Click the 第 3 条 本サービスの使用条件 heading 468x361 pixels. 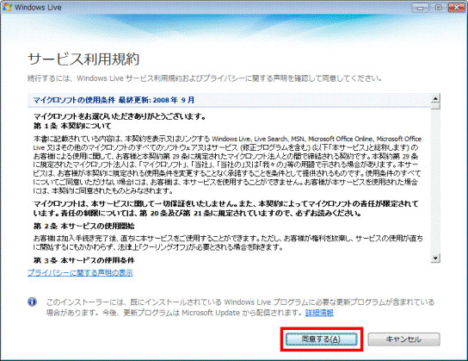tap(83, 260)
